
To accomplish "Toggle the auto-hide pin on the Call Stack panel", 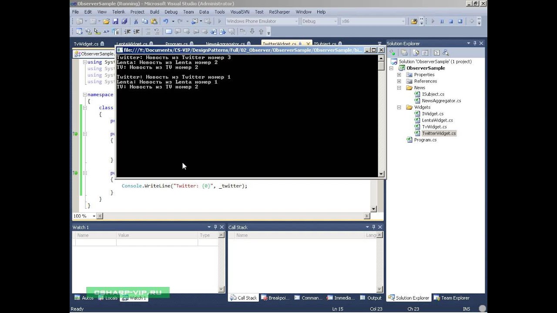I will coord(373,227).
